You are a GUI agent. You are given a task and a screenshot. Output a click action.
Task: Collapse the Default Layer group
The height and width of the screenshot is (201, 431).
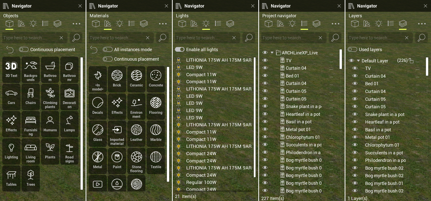358,61
